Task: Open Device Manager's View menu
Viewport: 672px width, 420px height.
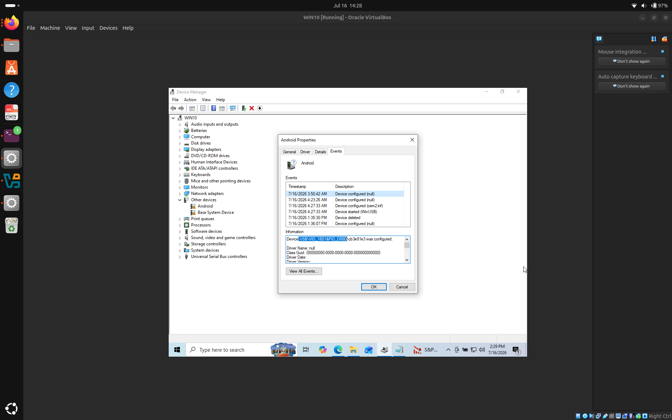Action: pyautogui.click(x=206, y=100)
